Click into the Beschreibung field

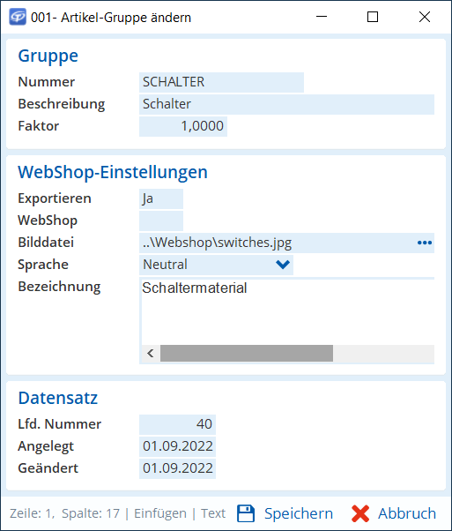tap(286, 104)
